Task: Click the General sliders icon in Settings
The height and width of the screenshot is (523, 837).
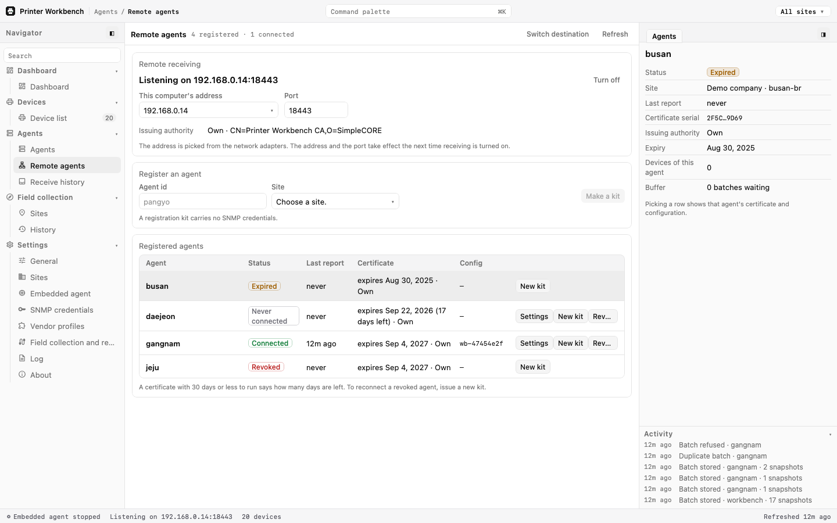Action: pyautogui.click(x=22, y=261)
